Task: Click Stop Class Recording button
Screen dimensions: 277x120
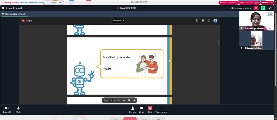Action: click(229, 3)
